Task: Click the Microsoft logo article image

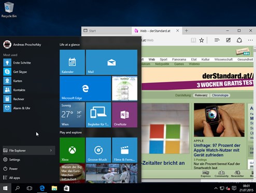Action: pos(165,128)
